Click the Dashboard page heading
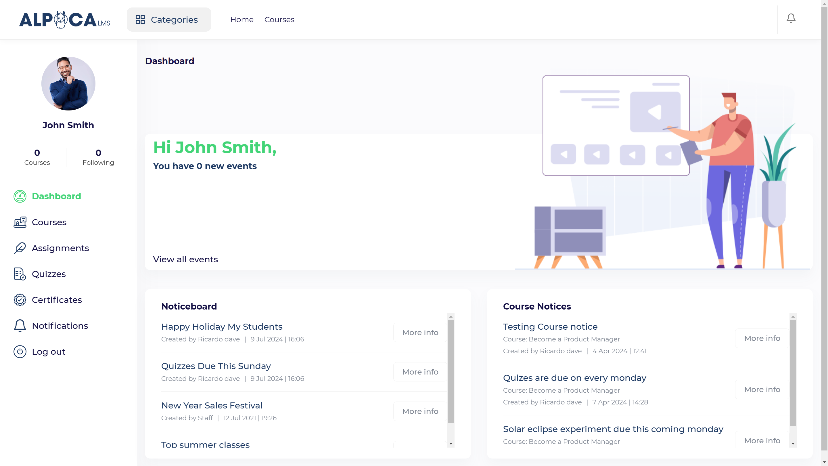This screenshot has height=466, width=828. 170,61
